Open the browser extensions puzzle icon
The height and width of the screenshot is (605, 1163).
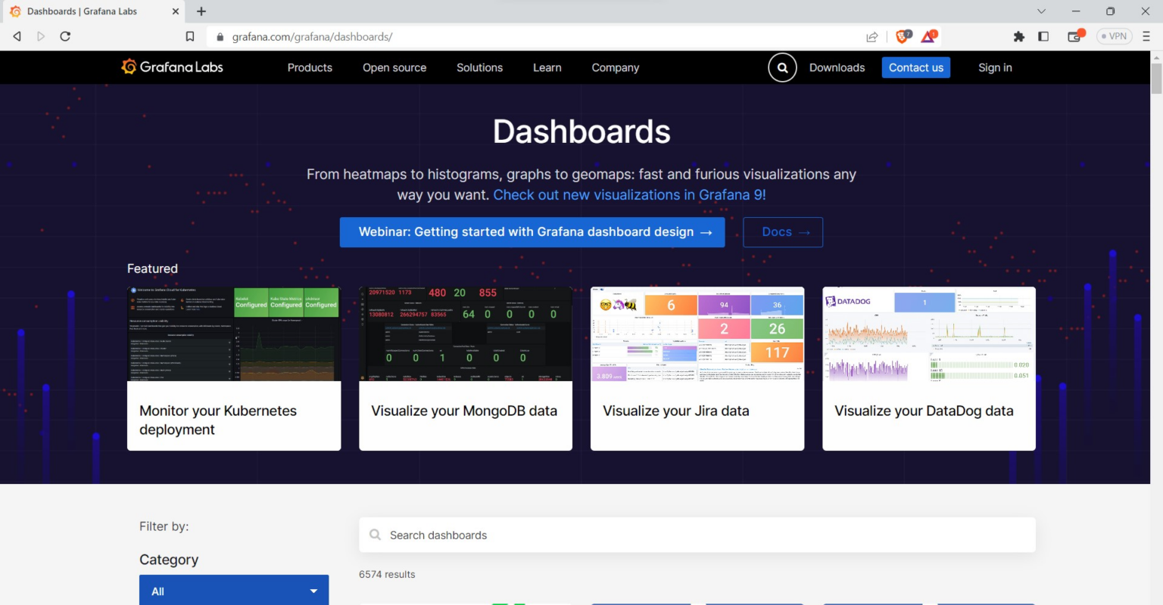[1018, 36]
